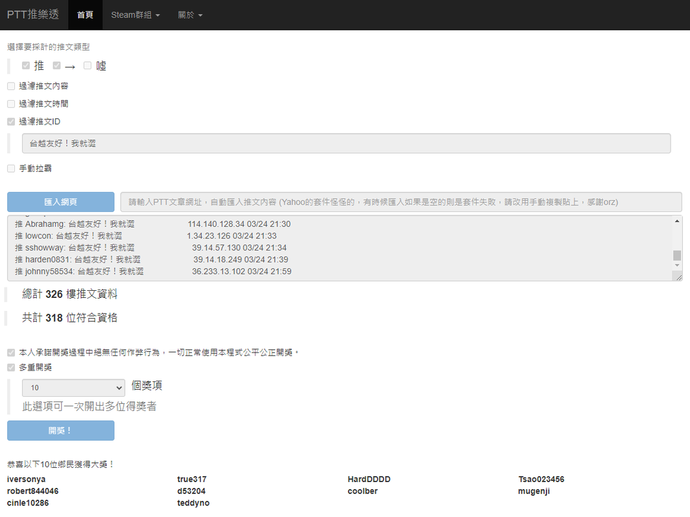
Task: Enable the 過濾推文內容 checkbox
Action: (x=11, y=86)
